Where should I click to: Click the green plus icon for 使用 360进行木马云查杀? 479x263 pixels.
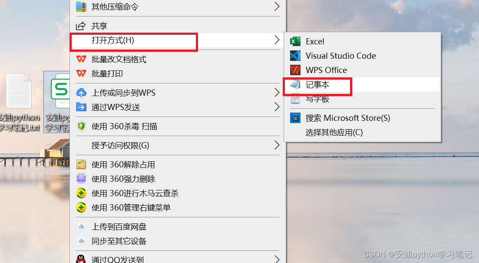tap(81, 193)
